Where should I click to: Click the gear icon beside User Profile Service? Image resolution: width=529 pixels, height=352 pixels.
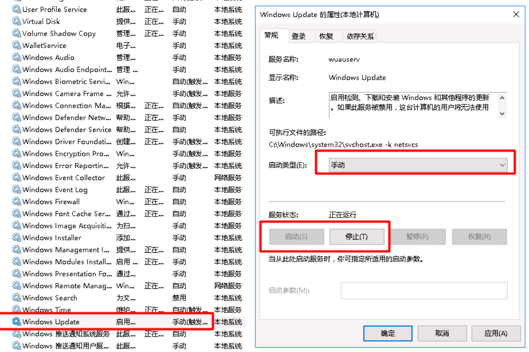(x=16, y=9)
